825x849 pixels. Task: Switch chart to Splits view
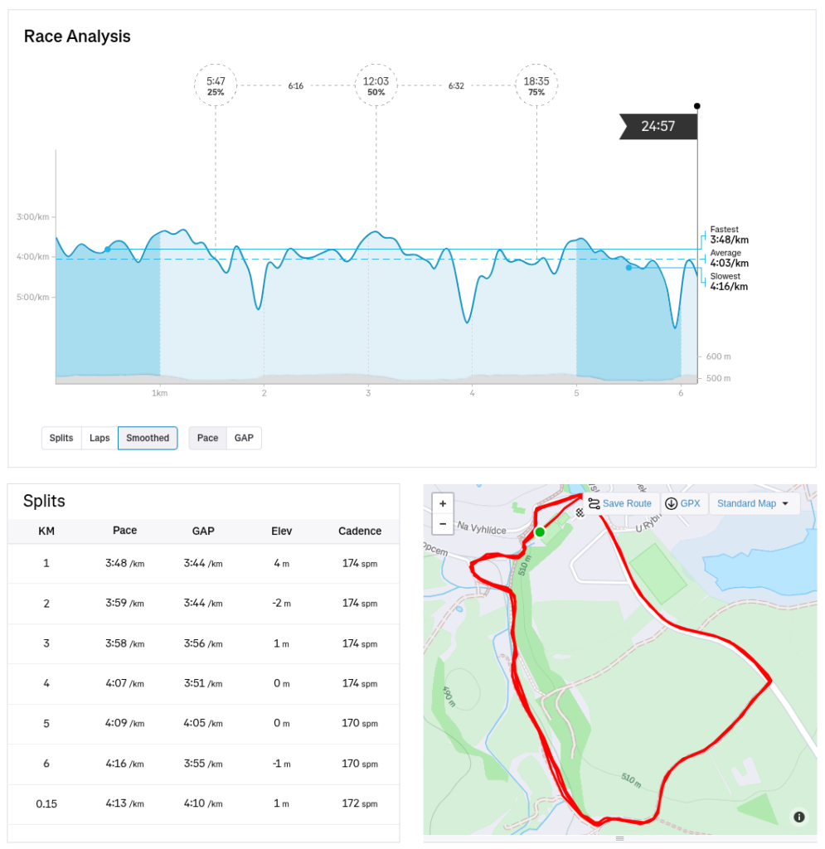tap(61, 438)
